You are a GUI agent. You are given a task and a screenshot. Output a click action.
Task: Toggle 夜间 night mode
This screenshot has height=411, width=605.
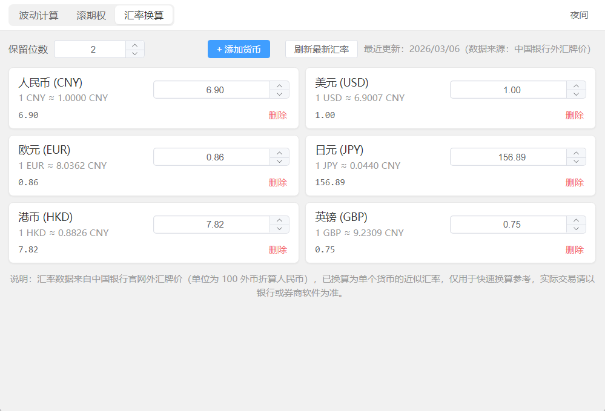coord(579,15)
